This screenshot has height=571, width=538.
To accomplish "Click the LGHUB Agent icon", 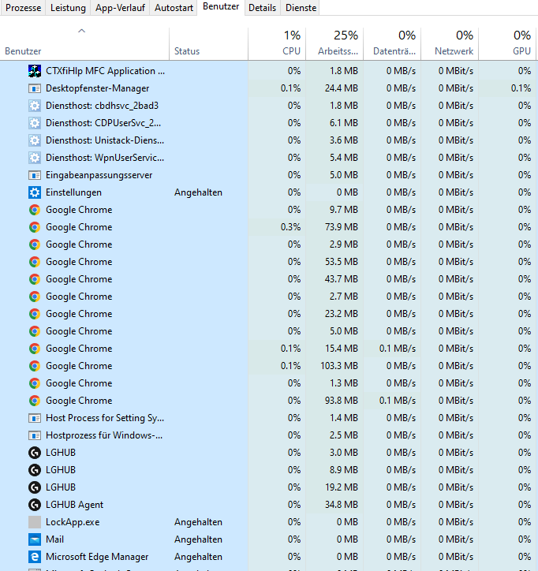I will (35, 505).
